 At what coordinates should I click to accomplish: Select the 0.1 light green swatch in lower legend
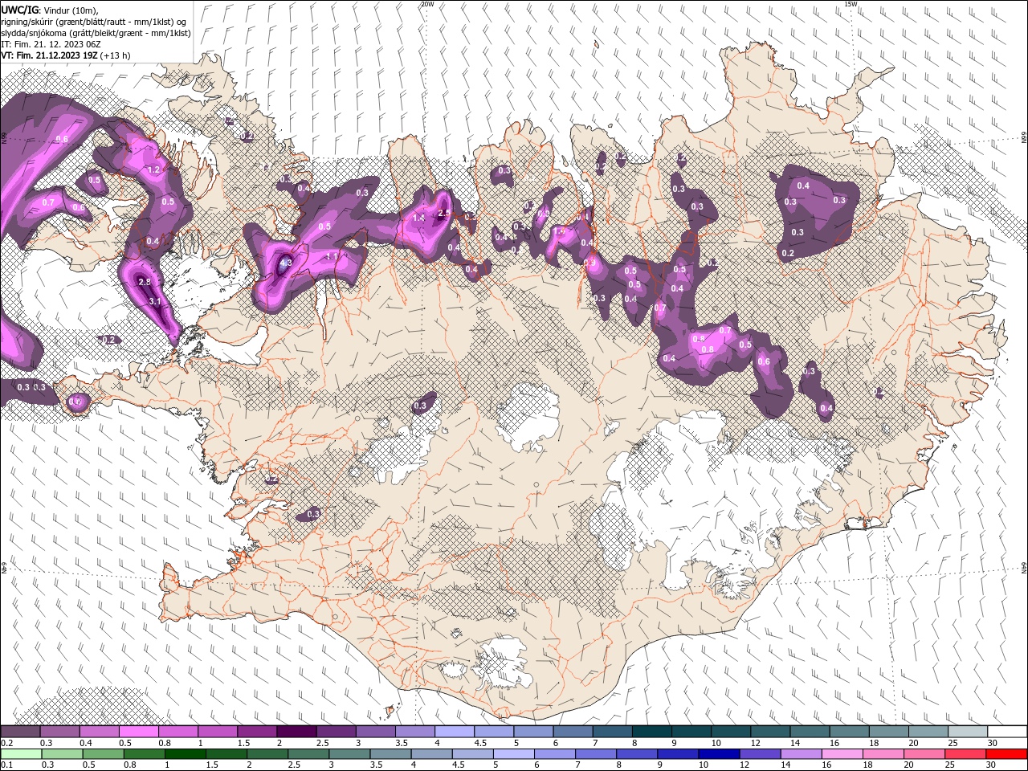[20, 754]
